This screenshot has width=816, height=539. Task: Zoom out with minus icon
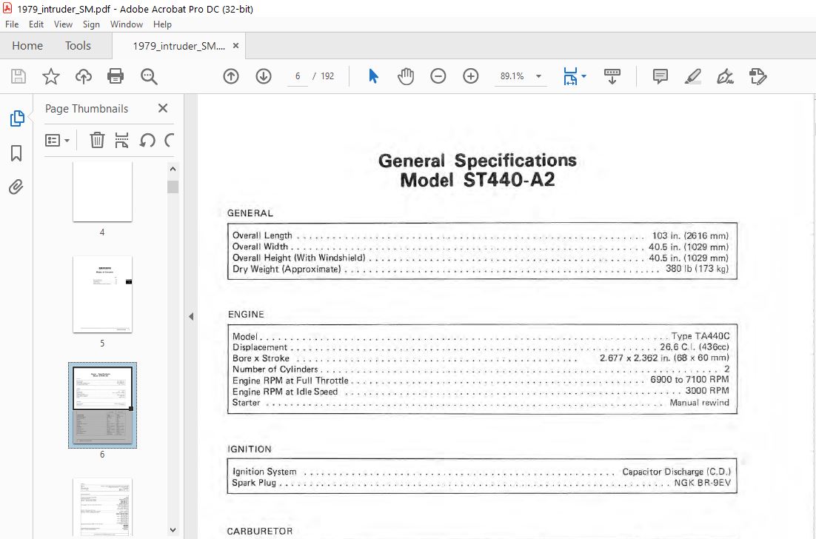(x=438, y=76)
